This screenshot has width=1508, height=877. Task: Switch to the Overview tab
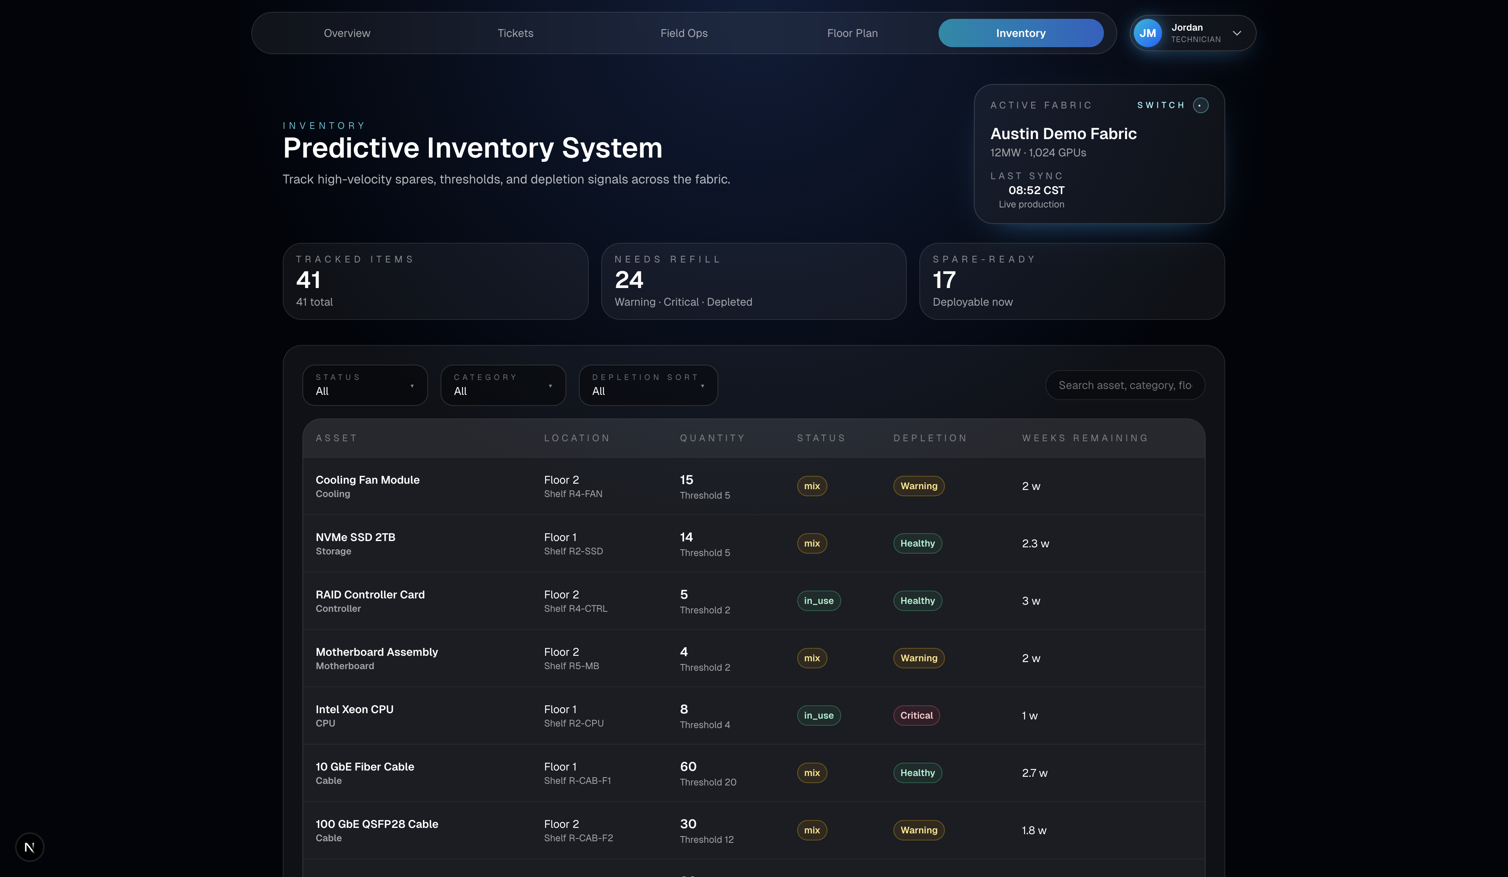[x=347, y=33]
